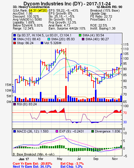
Task: Click the 'Liquidity: 1.69%' value
Action: 24,22
